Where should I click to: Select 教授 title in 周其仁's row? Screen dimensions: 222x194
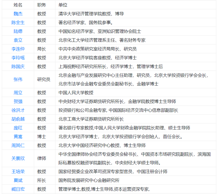pyautogui.click(x=42, y=145)
